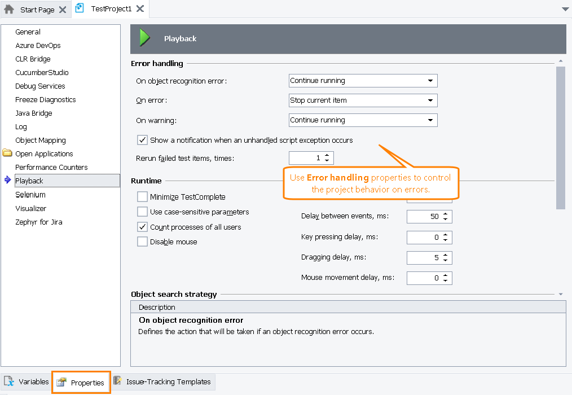Click the Issue-Tracking Templates tab icon
Screen dimensions: 572x395
pyautogui.click(x=117, y=381)
